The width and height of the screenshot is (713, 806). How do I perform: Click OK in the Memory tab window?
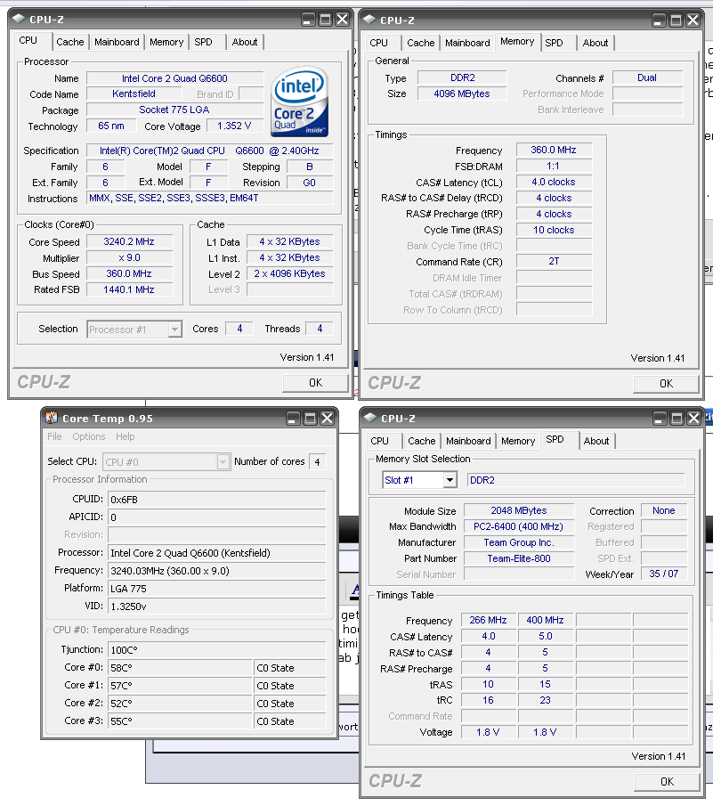point(666,384)
